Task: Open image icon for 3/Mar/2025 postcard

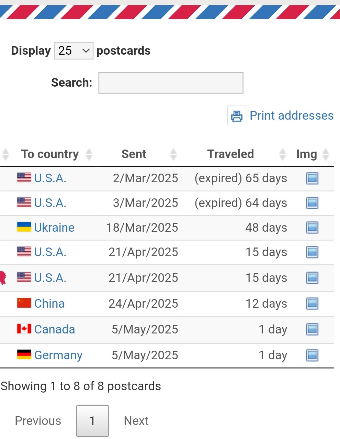Action: click(x=312, y=203)
